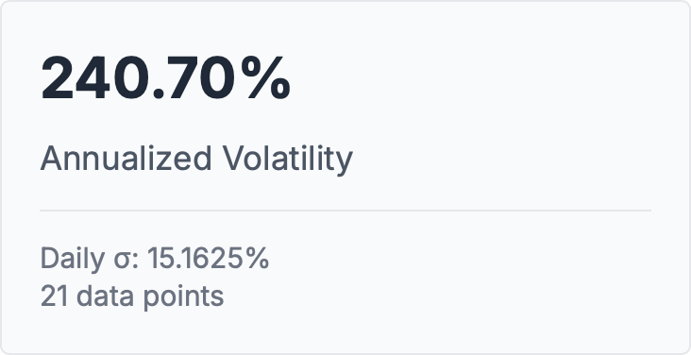Click the horizontal divider line in card

345,211
